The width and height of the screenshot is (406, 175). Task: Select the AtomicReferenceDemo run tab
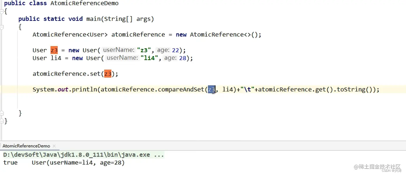coord(26,146)
